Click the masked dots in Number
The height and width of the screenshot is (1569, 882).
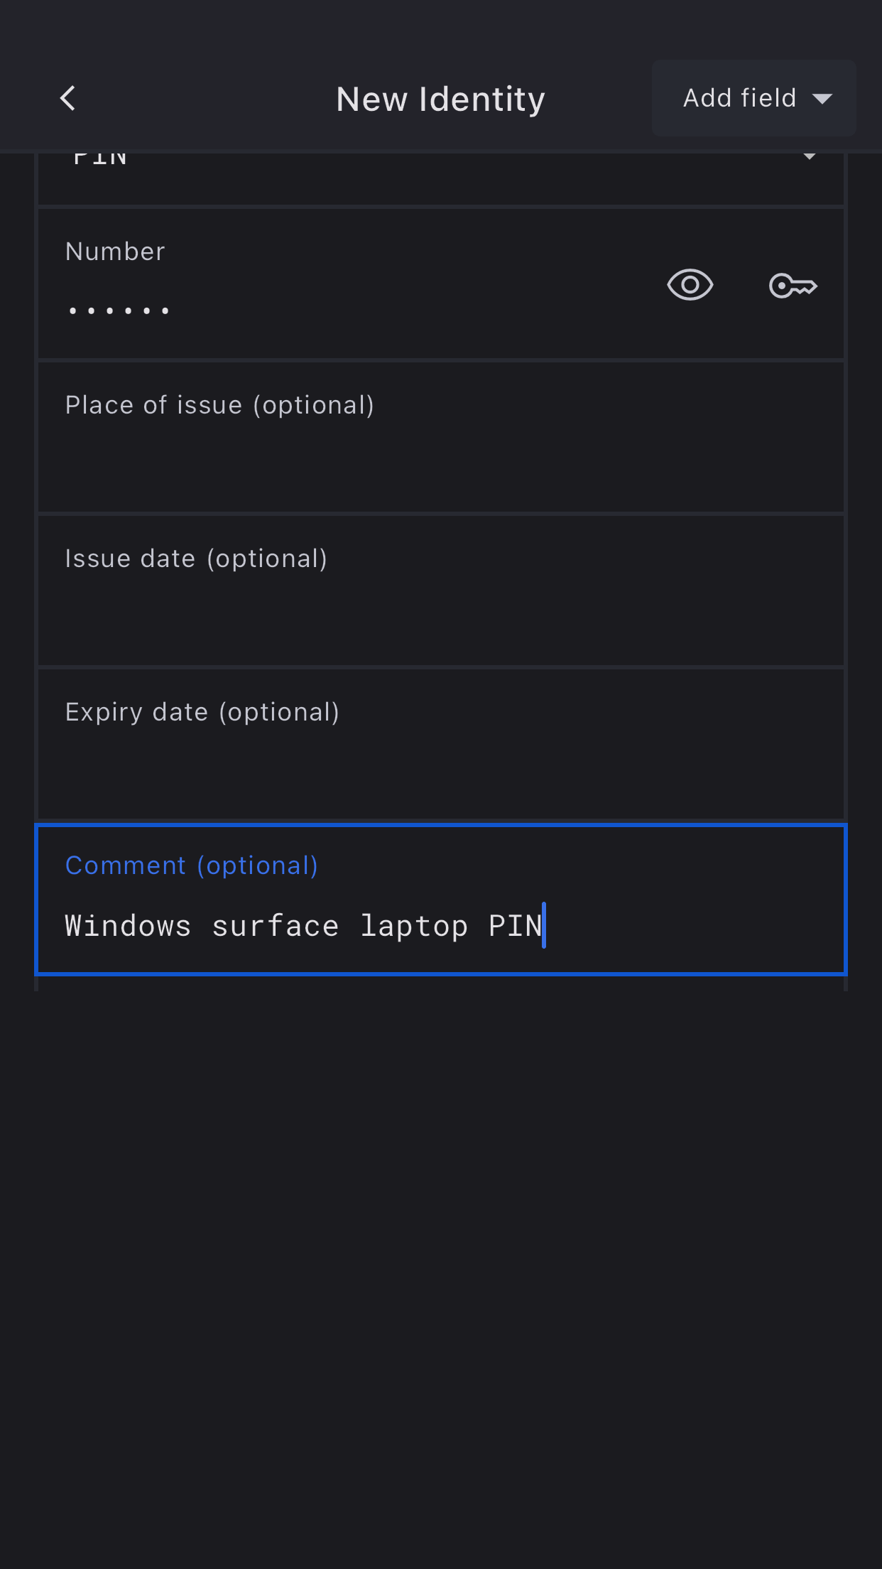coord(119,311)
